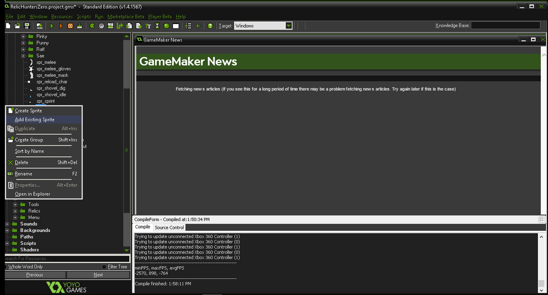Open the Marketplace Beta menu
The width and height of the screenshot is (548, 295).
pos(126,17)
